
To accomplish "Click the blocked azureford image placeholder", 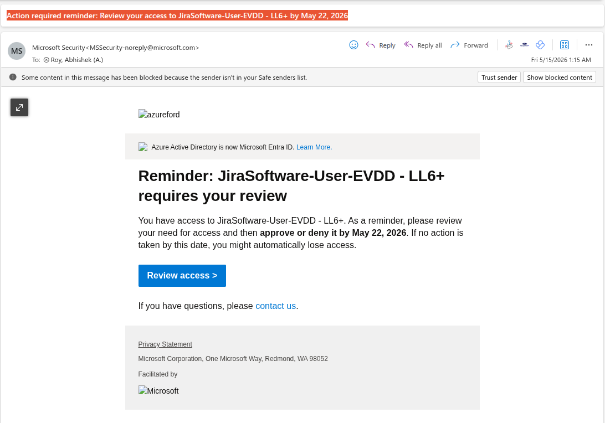I will [x=159, y=115].
